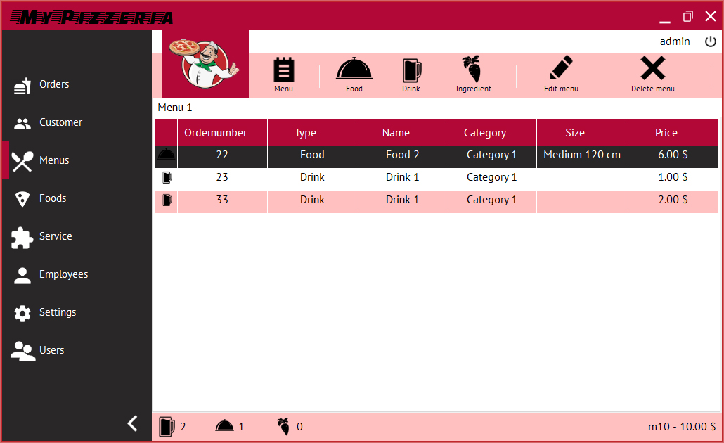Sort by the Price column header
The height and width of the screenshot is (443, 724).
(x=666, y=132)
